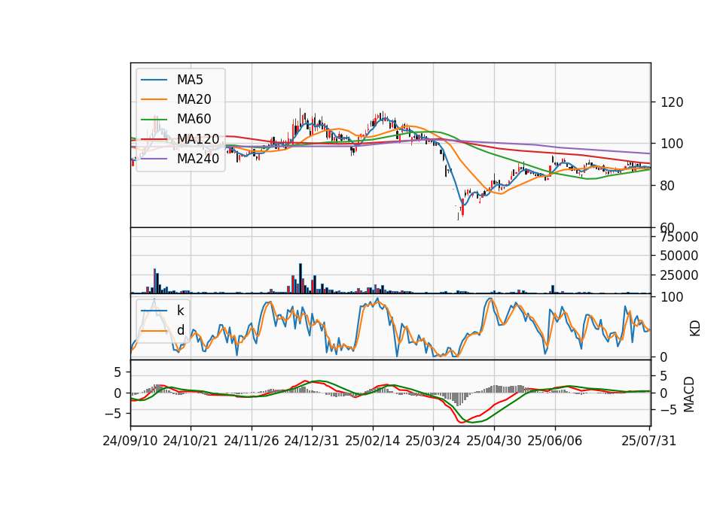Click the green line sample beside MA60
Viewport: 723px width, 519px height.
pyautogui.click(x=154, y=119)
